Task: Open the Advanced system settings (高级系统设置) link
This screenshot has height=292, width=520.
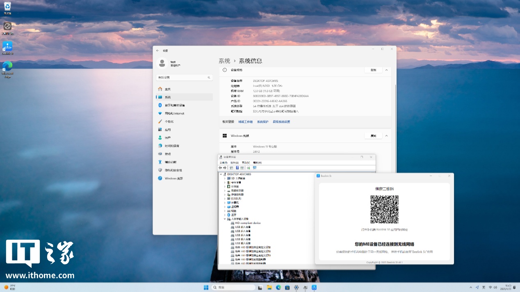Action: point(281,122)
